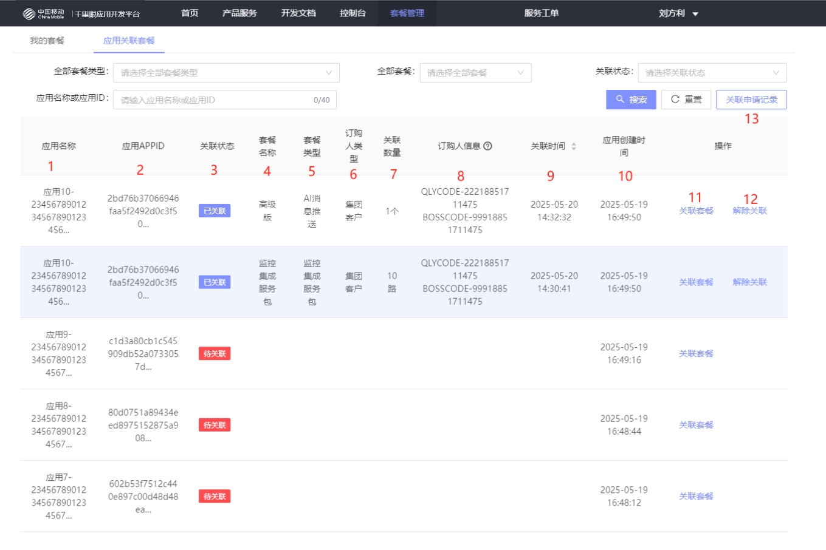This screenshot has height=550, width=826.
Task: Click the 高级版 package name cell
Action: tap(267, 211)
